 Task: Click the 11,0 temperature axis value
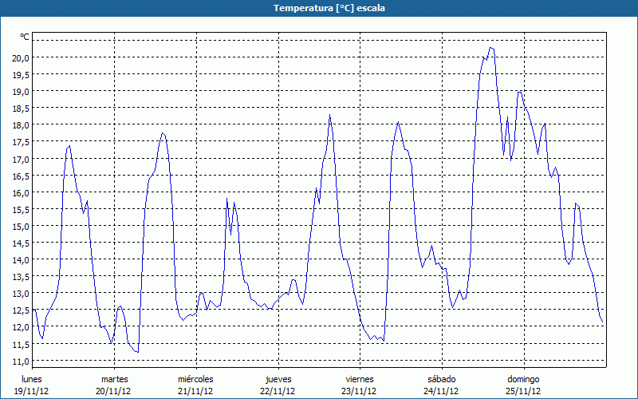[20, 361]
